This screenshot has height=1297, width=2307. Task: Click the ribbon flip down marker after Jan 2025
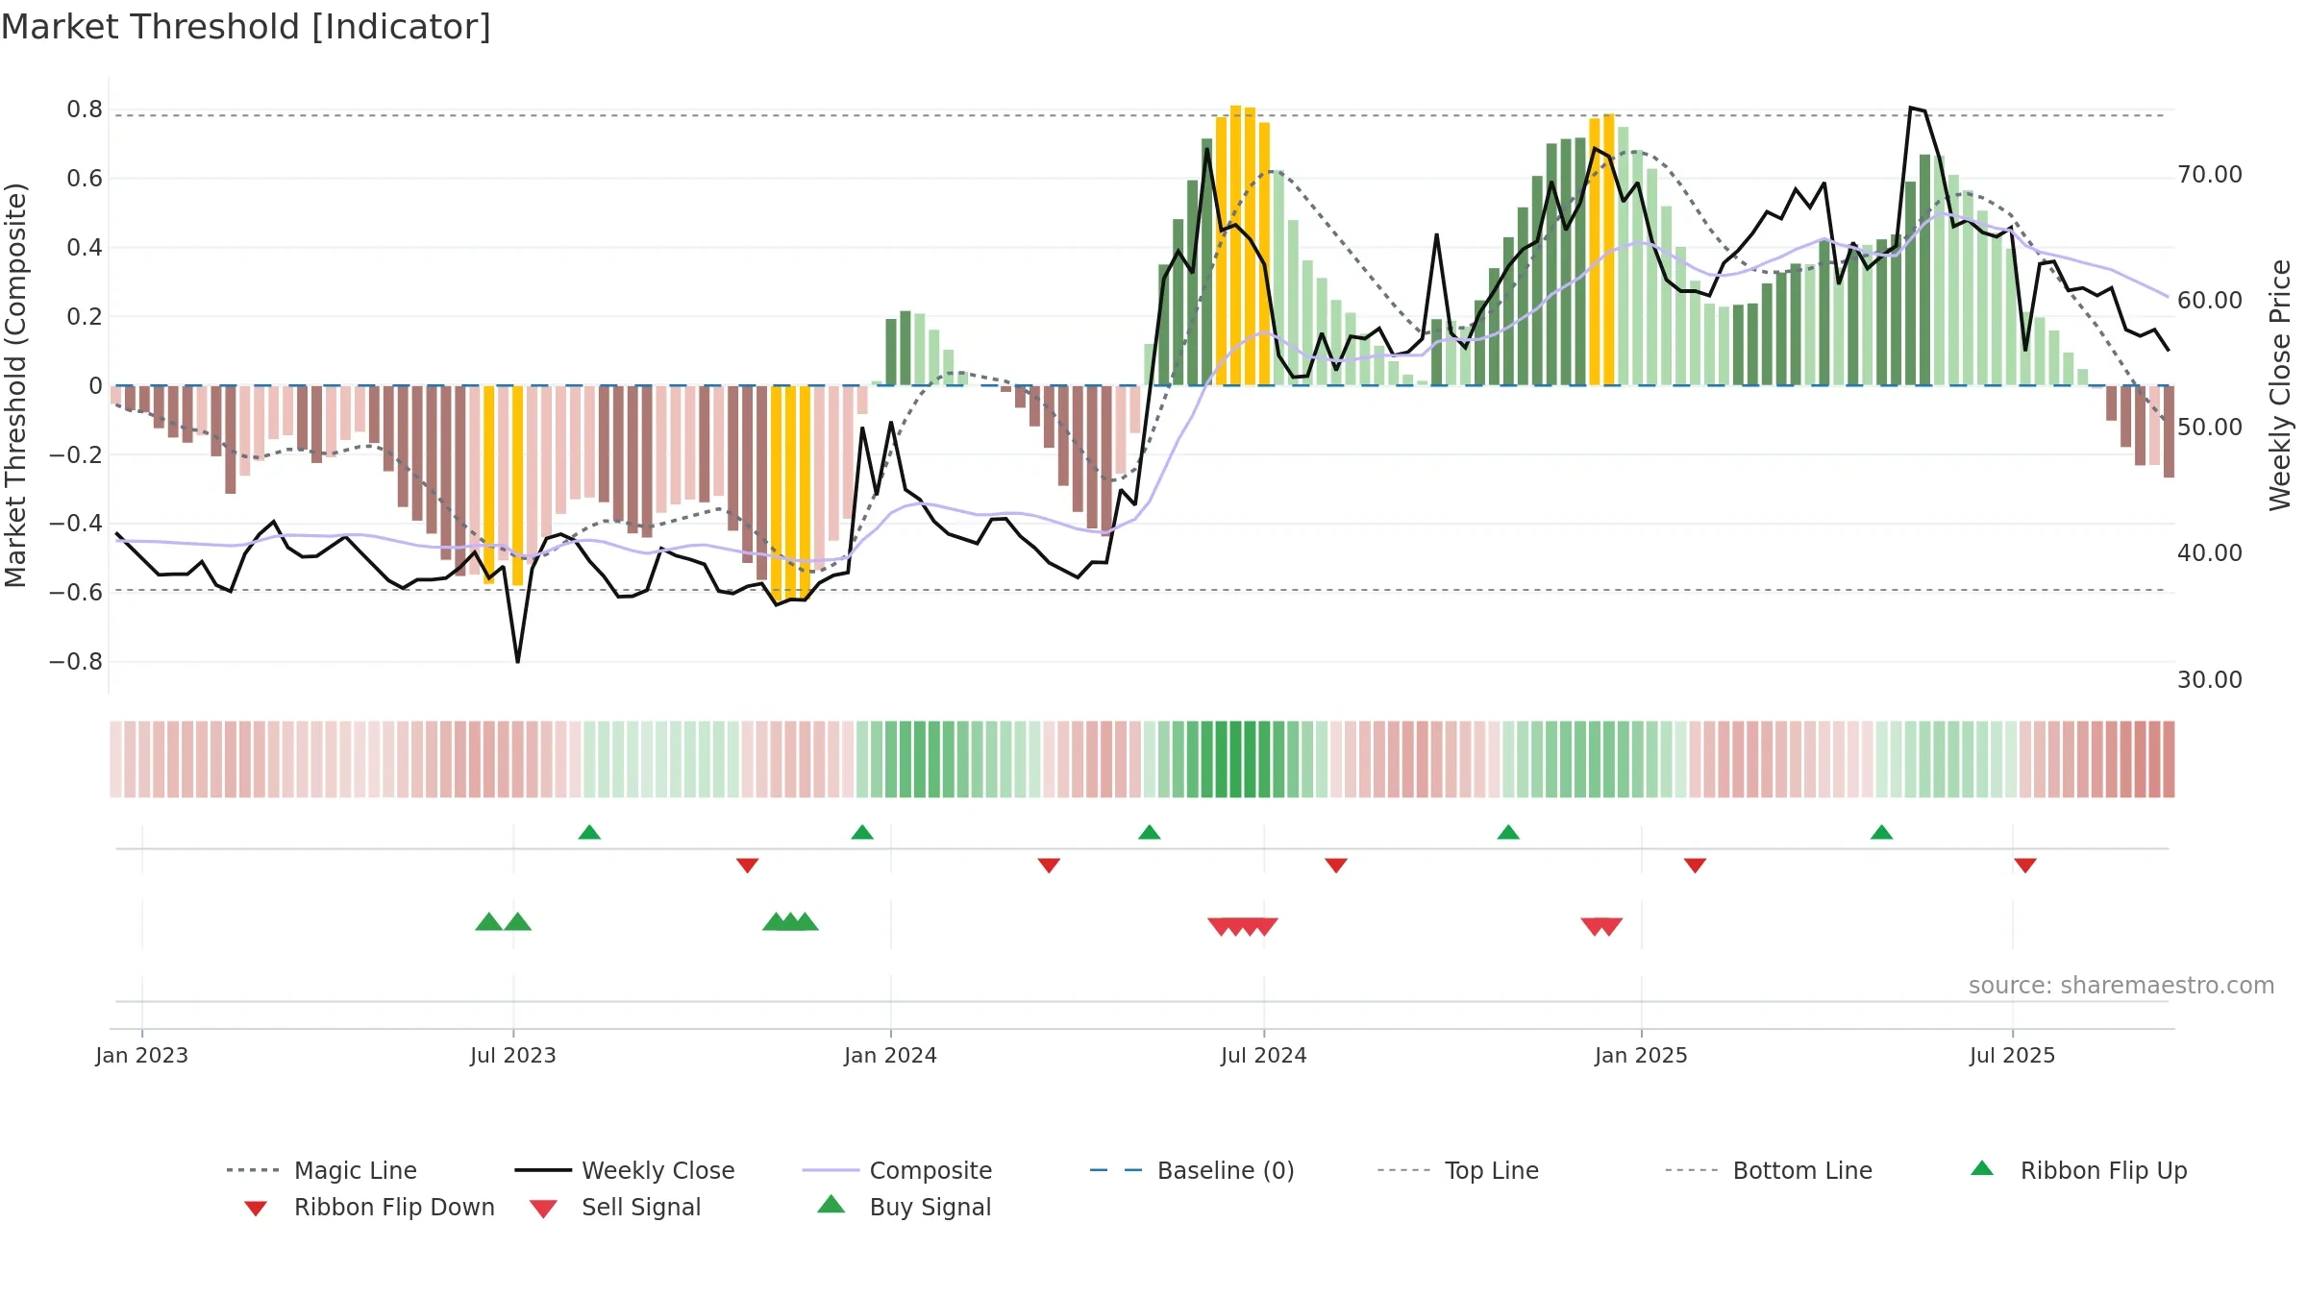click(x=1695, y=866)
